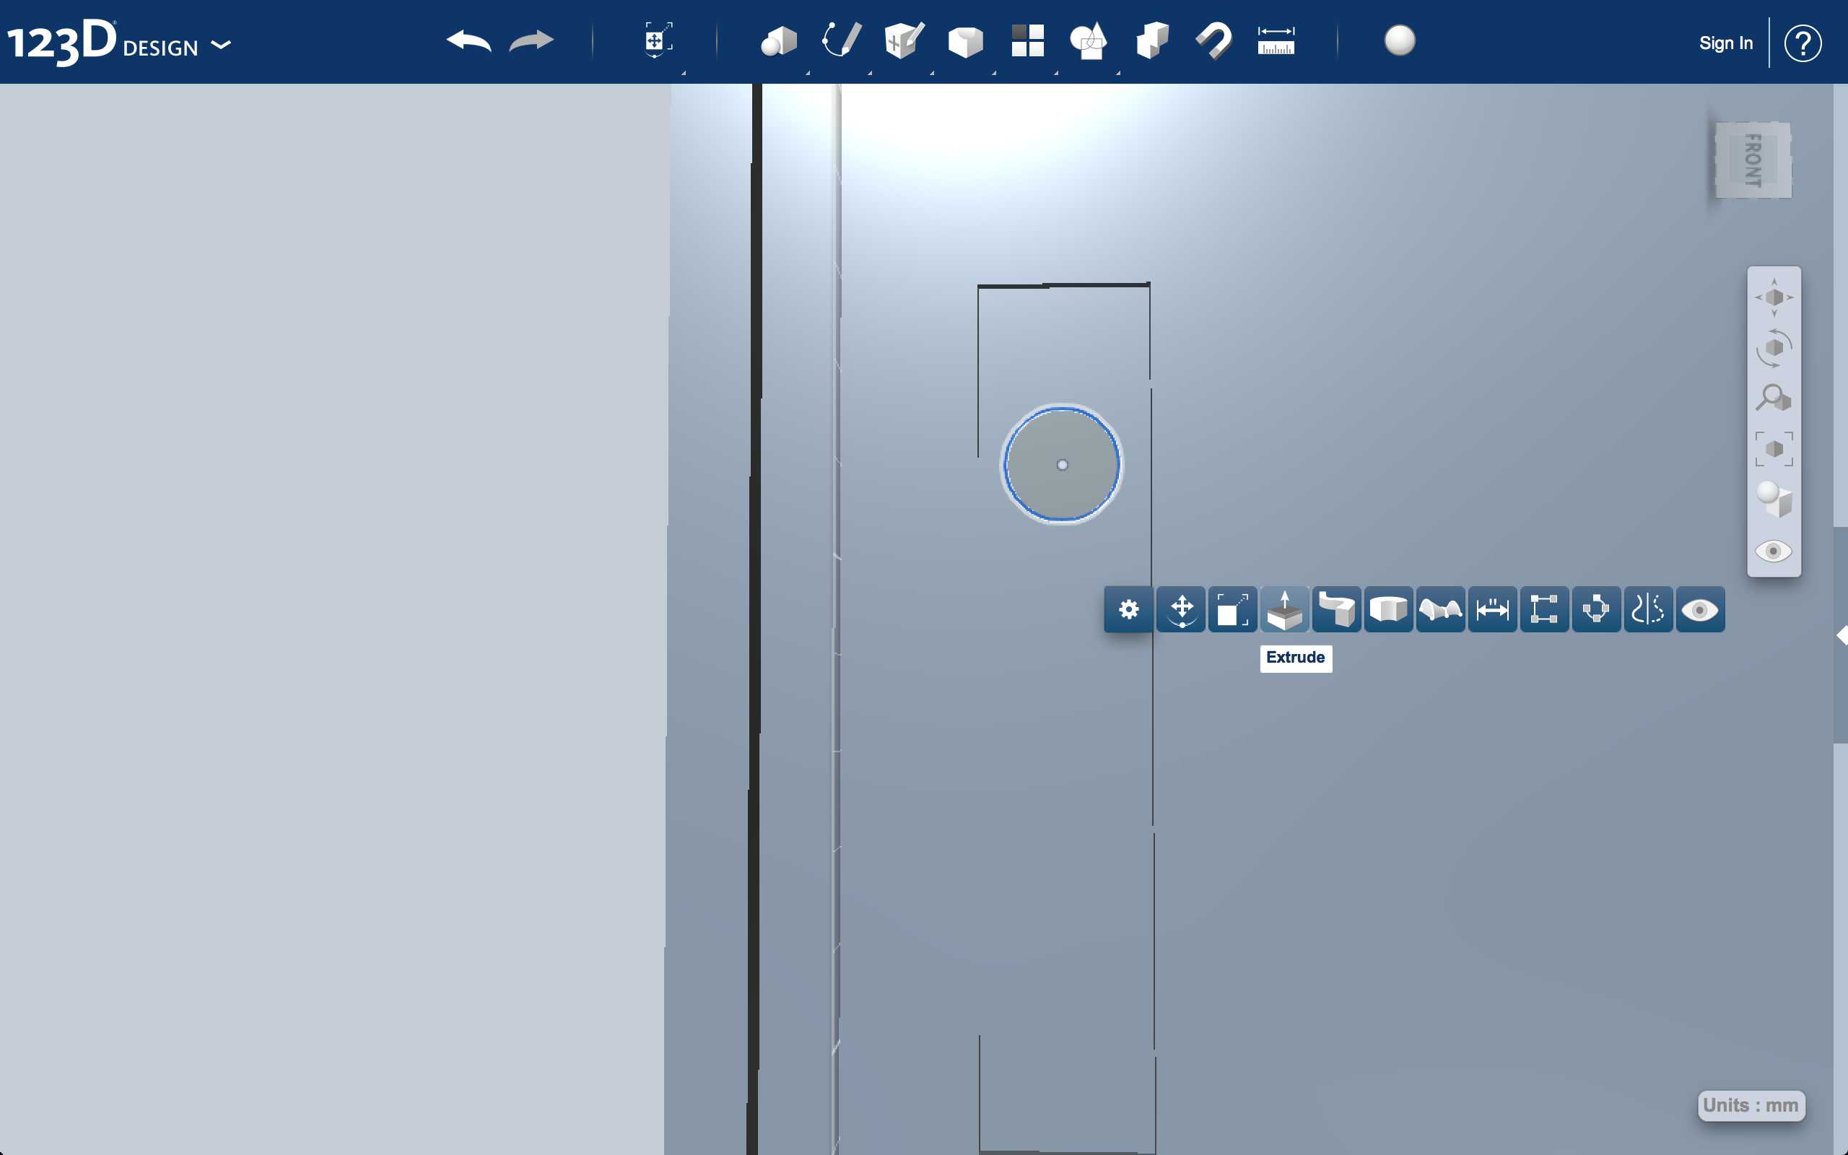Viewport: 1848px width, 1155px height.
Task: Toggle the hide eye icon on the contextual toolbar
Action: 1700,609
